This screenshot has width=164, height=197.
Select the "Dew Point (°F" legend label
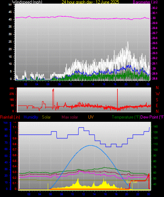[152, 117]
